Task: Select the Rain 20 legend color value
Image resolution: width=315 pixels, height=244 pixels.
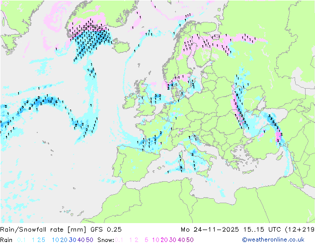Action: (x=64, y=240)
